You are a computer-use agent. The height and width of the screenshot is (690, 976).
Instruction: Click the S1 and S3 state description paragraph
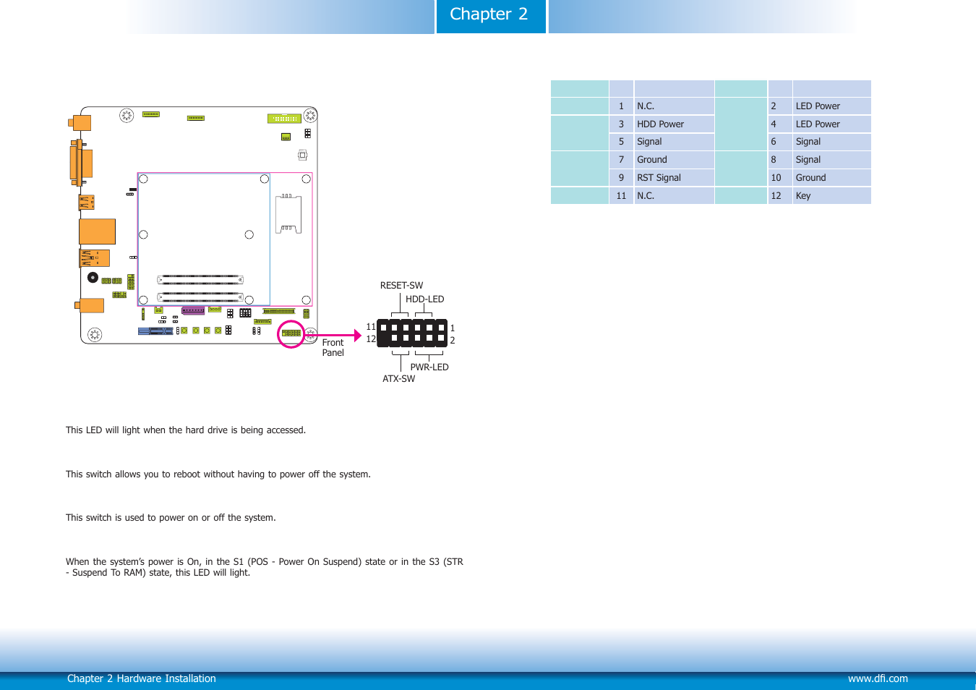pos(265,567)
